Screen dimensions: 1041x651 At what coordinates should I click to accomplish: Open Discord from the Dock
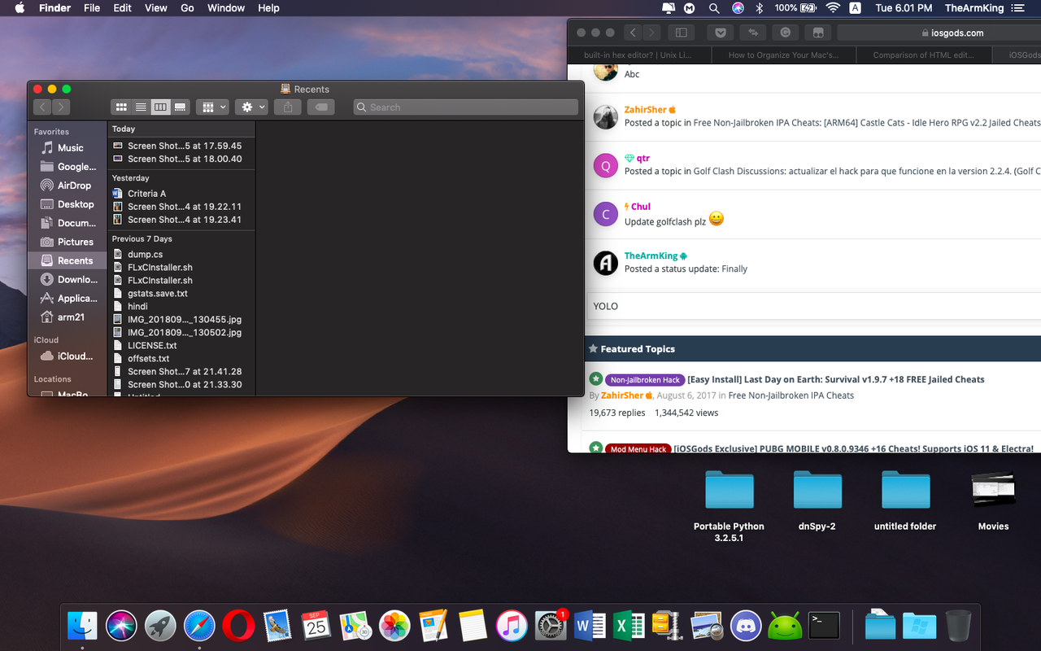pyautogui.click(x=746, y=625)
